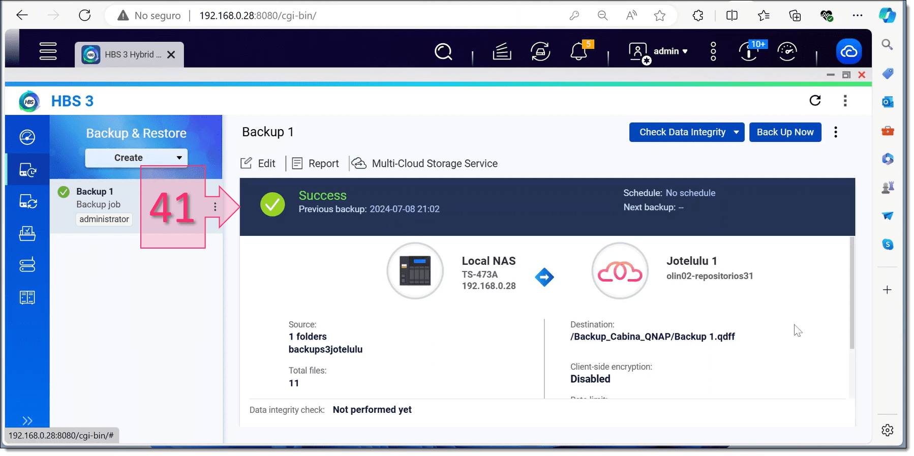Click the 'backups3jotelulu' source folder text
Image resolution: width=914 pixels, height=456 pixels.
pyautogui.click(x=325, y=349)
